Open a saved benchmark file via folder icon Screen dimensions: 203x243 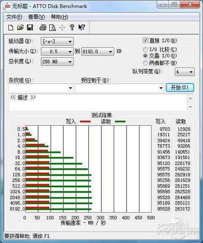coord(20,28)
